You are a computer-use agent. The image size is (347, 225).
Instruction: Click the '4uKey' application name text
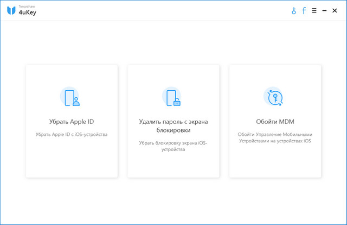tap(28, 12)
